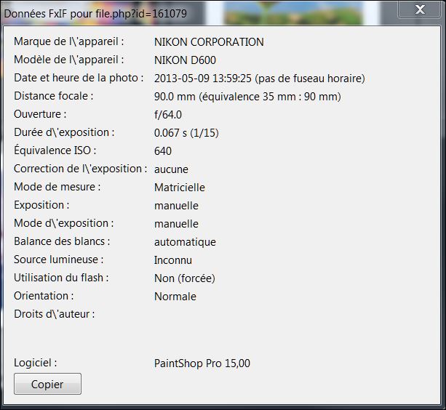Click the metering value 'Matricielle'

click(x=180, y=188)
